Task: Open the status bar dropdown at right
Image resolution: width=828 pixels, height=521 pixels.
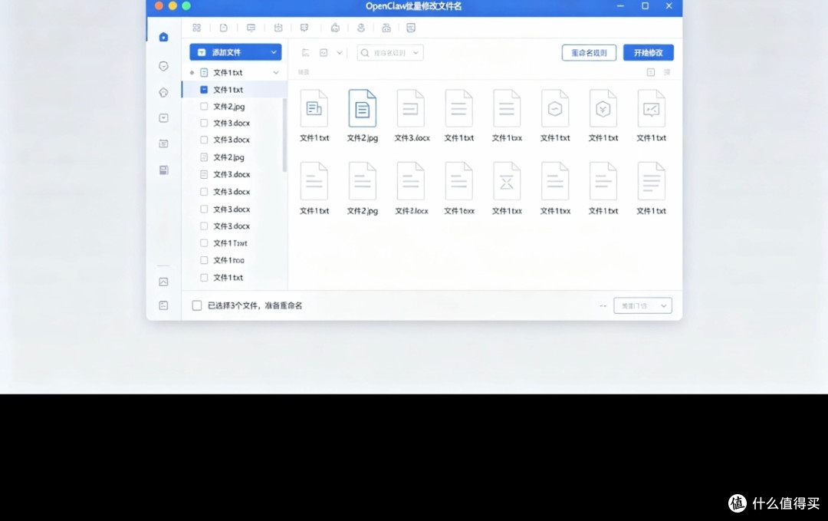Action: [642, 305]
